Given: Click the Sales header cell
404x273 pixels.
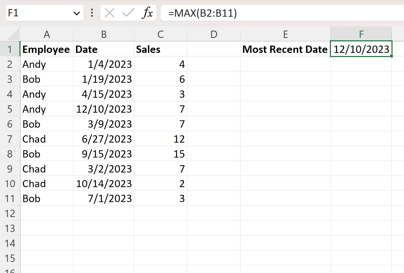Looking at the screenshot, I should coord(160,49).
